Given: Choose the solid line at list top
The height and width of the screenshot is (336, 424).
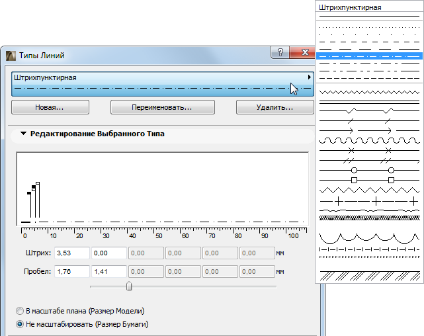Looking at the screenshot, I should (370, 17).
